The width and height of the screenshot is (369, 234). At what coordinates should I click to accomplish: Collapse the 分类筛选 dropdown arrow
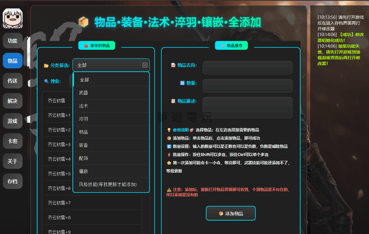tap(145, 65)
